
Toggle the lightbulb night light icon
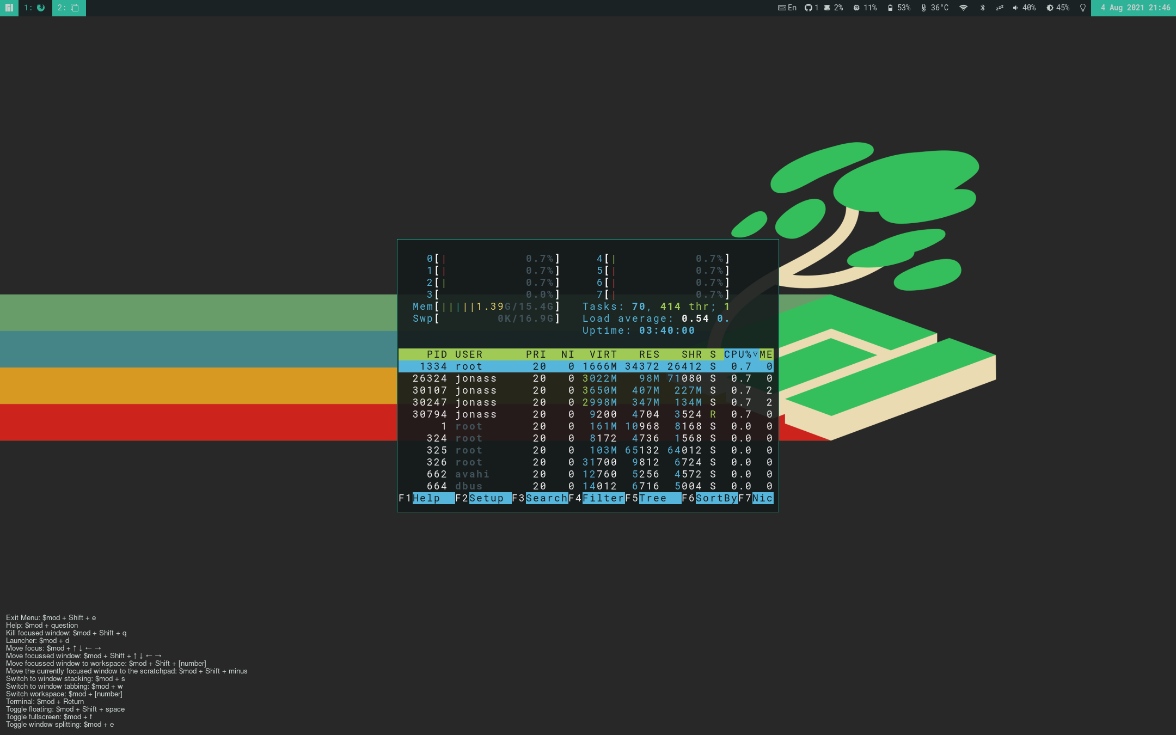[x=1082, y=8]
